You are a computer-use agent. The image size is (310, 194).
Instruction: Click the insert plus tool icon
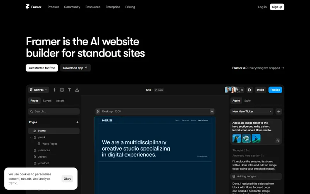[54, 90]
